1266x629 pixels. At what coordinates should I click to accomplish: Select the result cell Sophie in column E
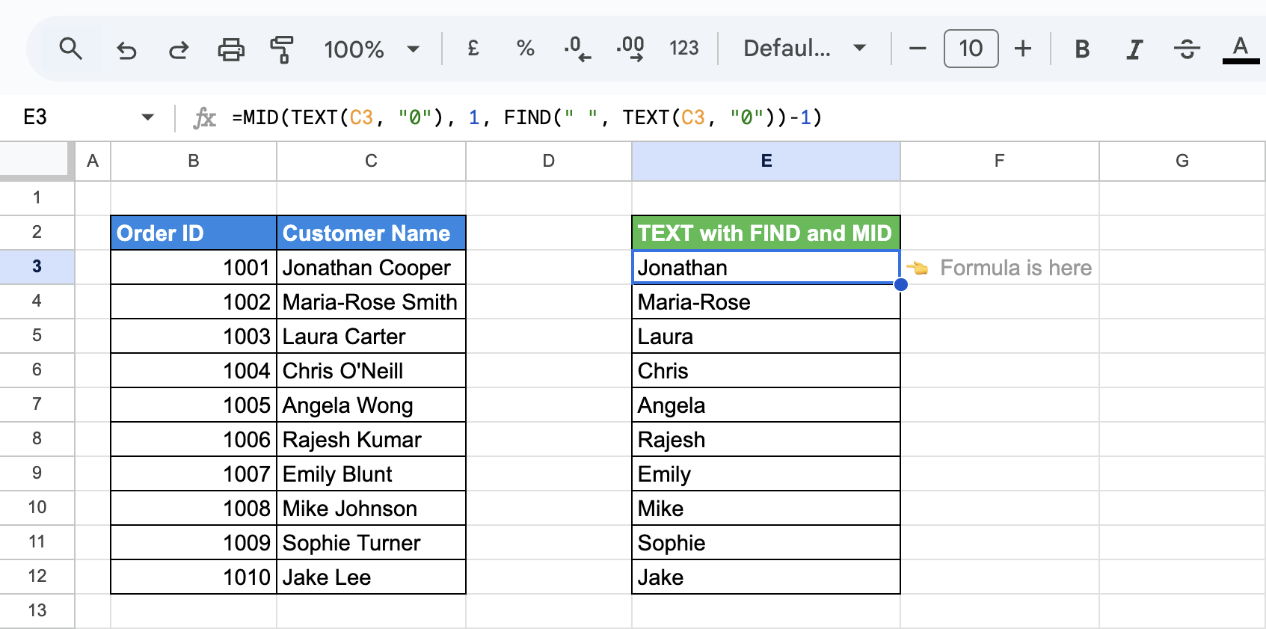click(x=766, y=542)
